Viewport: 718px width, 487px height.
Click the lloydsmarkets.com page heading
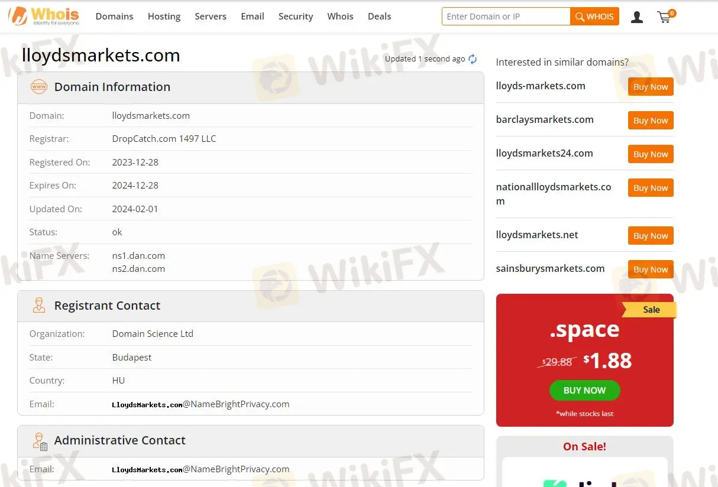pyautogui.click(x=101, y=55)
